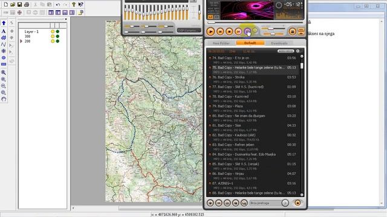
Task: Undo the last action
Action: click(58, 4)
